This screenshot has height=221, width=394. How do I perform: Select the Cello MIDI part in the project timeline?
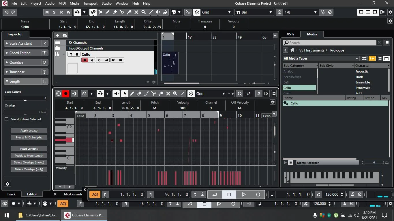[170, 63]
